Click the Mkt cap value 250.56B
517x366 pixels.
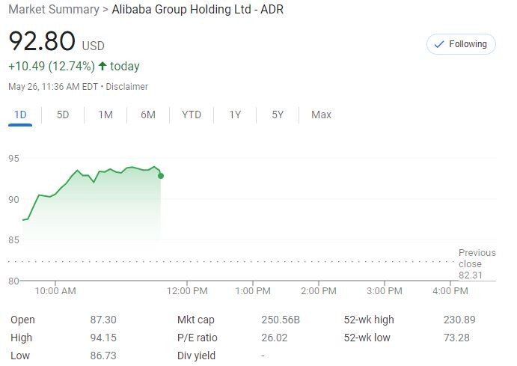(281, 320)
